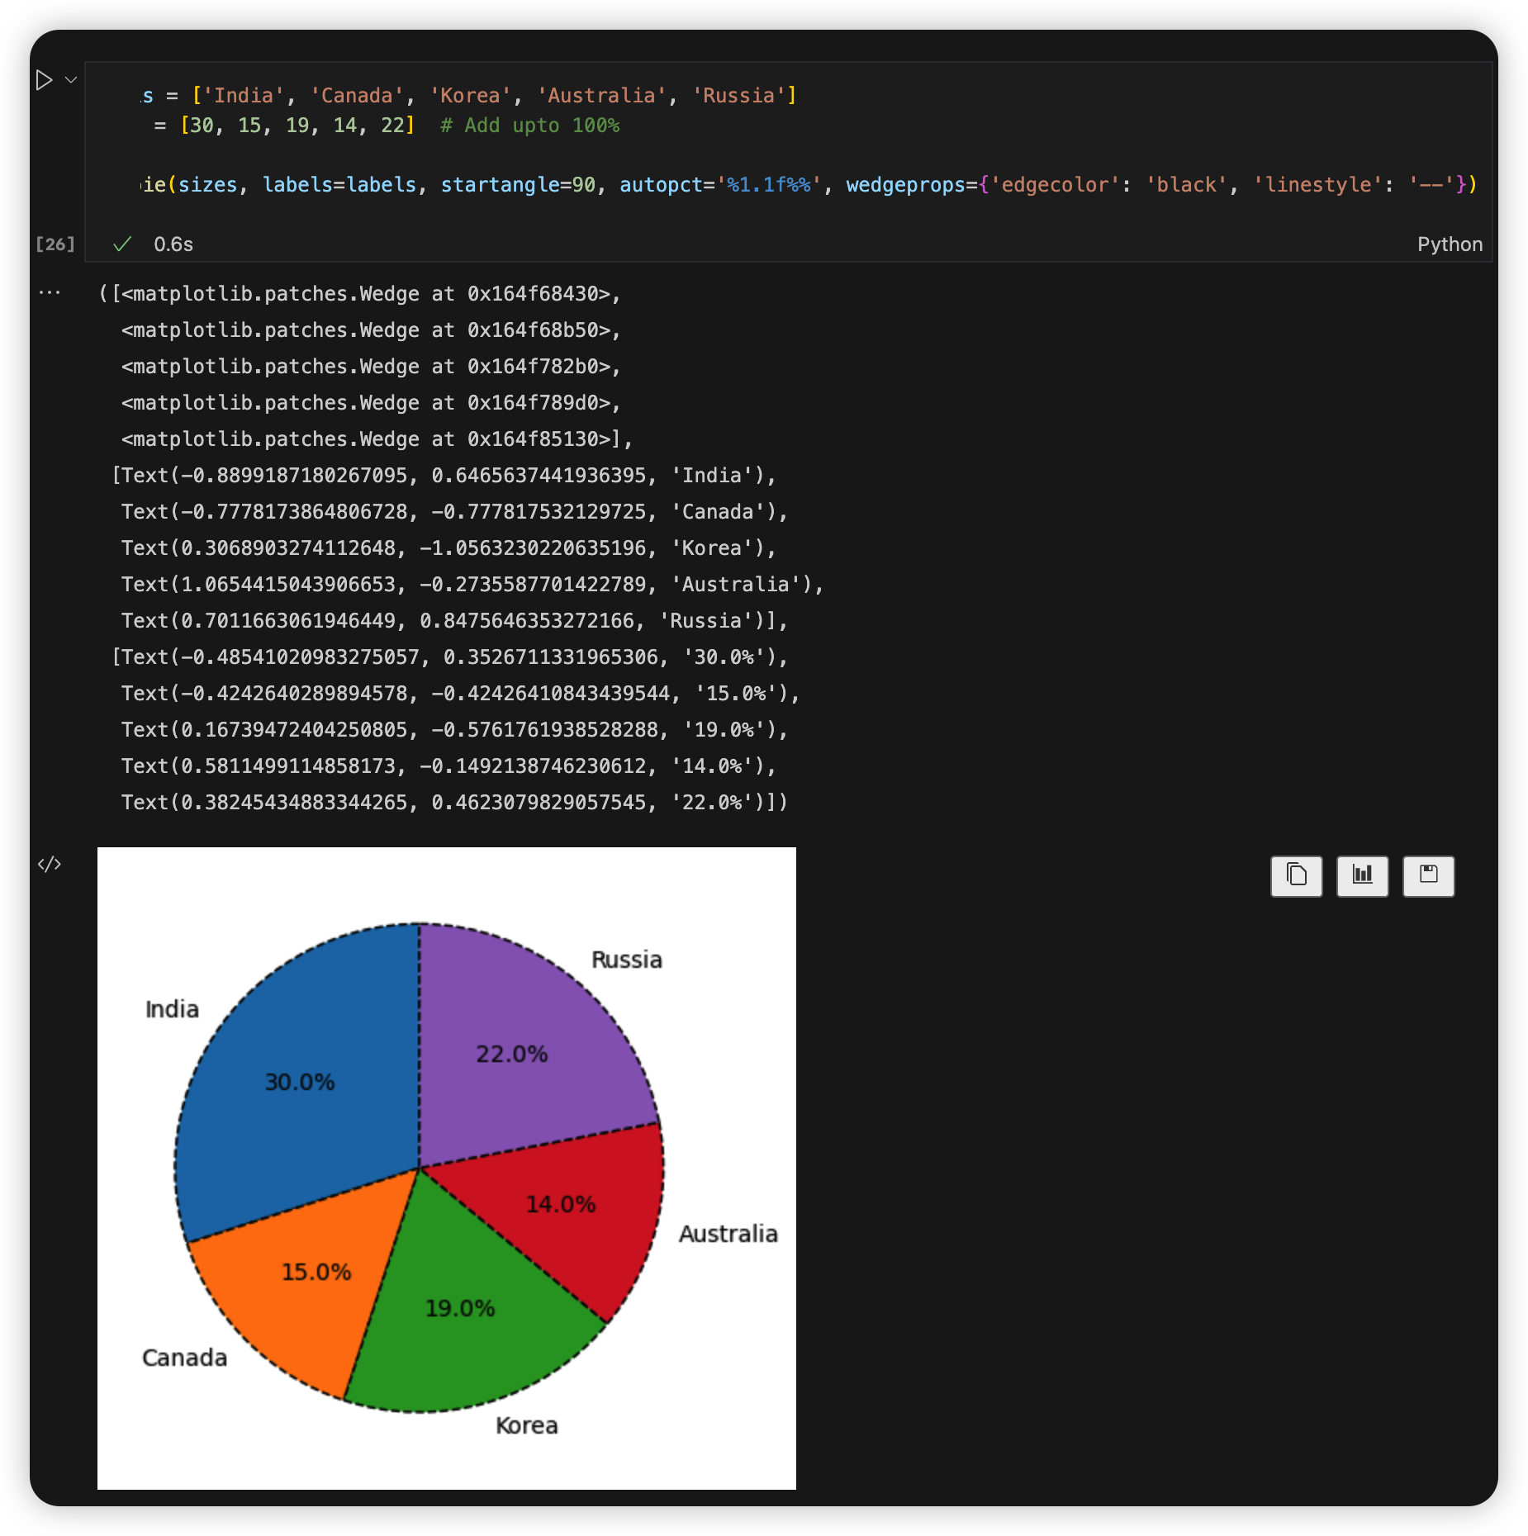Click the change presentation code icon

50,864
